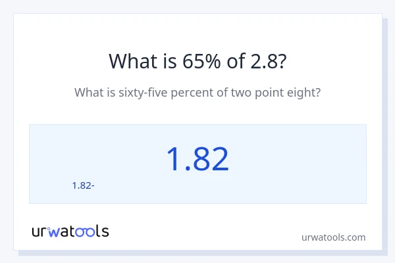This screenshot has width=395, height=263.
Task: Click the large 1.82 result
Action: coord(197,159)
